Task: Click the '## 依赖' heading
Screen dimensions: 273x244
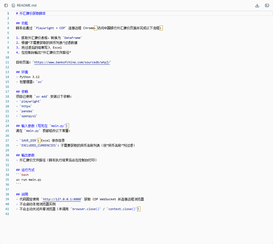Action: 22,92
